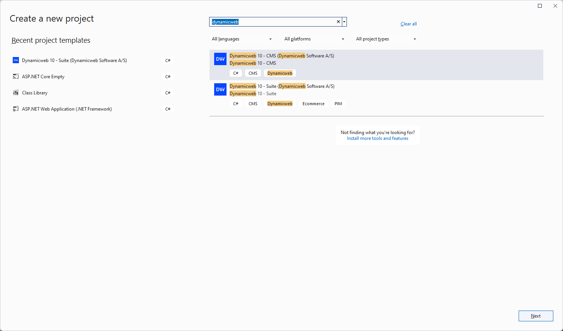
Task: Click the C# label beside recent Dynamicweb Suite
Action: [x=168, y=60]
